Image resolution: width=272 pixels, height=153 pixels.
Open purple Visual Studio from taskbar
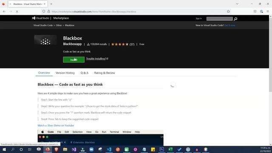(74, 149)
